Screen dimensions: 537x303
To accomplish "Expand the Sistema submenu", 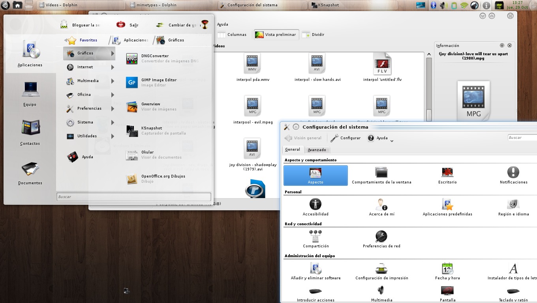I will click(x=89, y=122).
